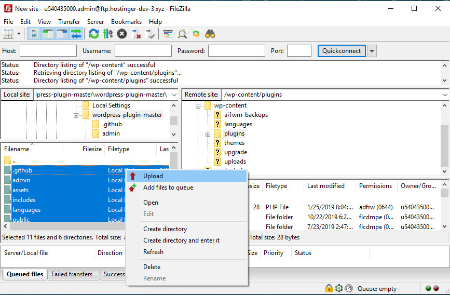Select Upload from the context menu

(x=153, y=176)
